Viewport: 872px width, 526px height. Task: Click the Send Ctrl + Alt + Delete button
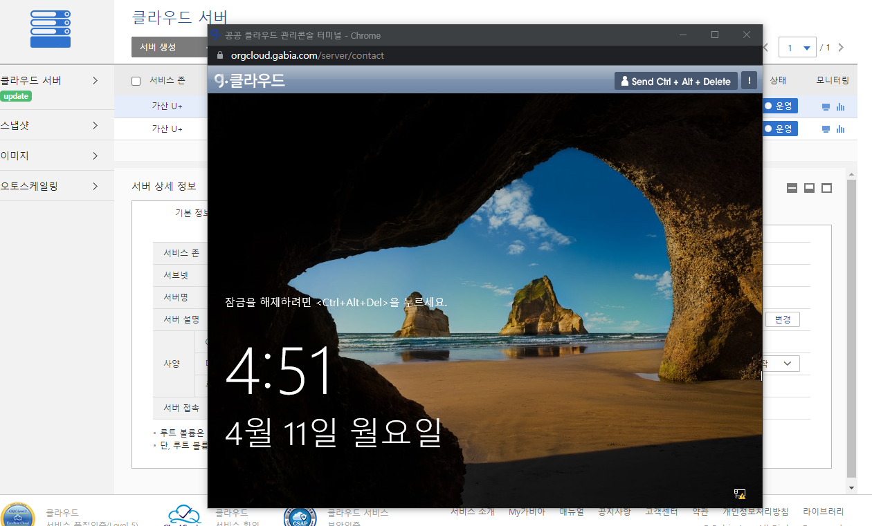675,81
